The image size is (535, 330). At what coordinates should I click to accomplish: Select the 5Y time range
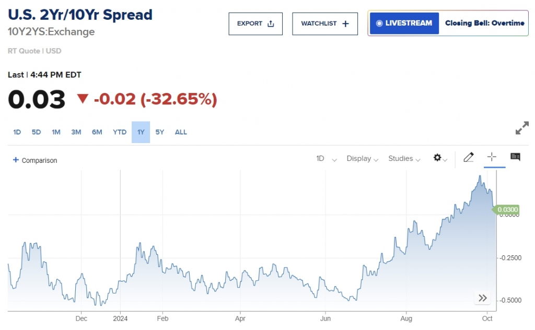click(x=160, y=132)
